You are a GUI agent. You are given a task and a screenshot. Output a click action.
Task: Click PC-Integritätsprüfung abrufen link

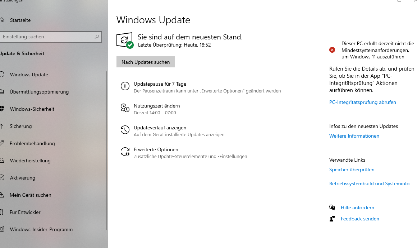pos(362,102)
